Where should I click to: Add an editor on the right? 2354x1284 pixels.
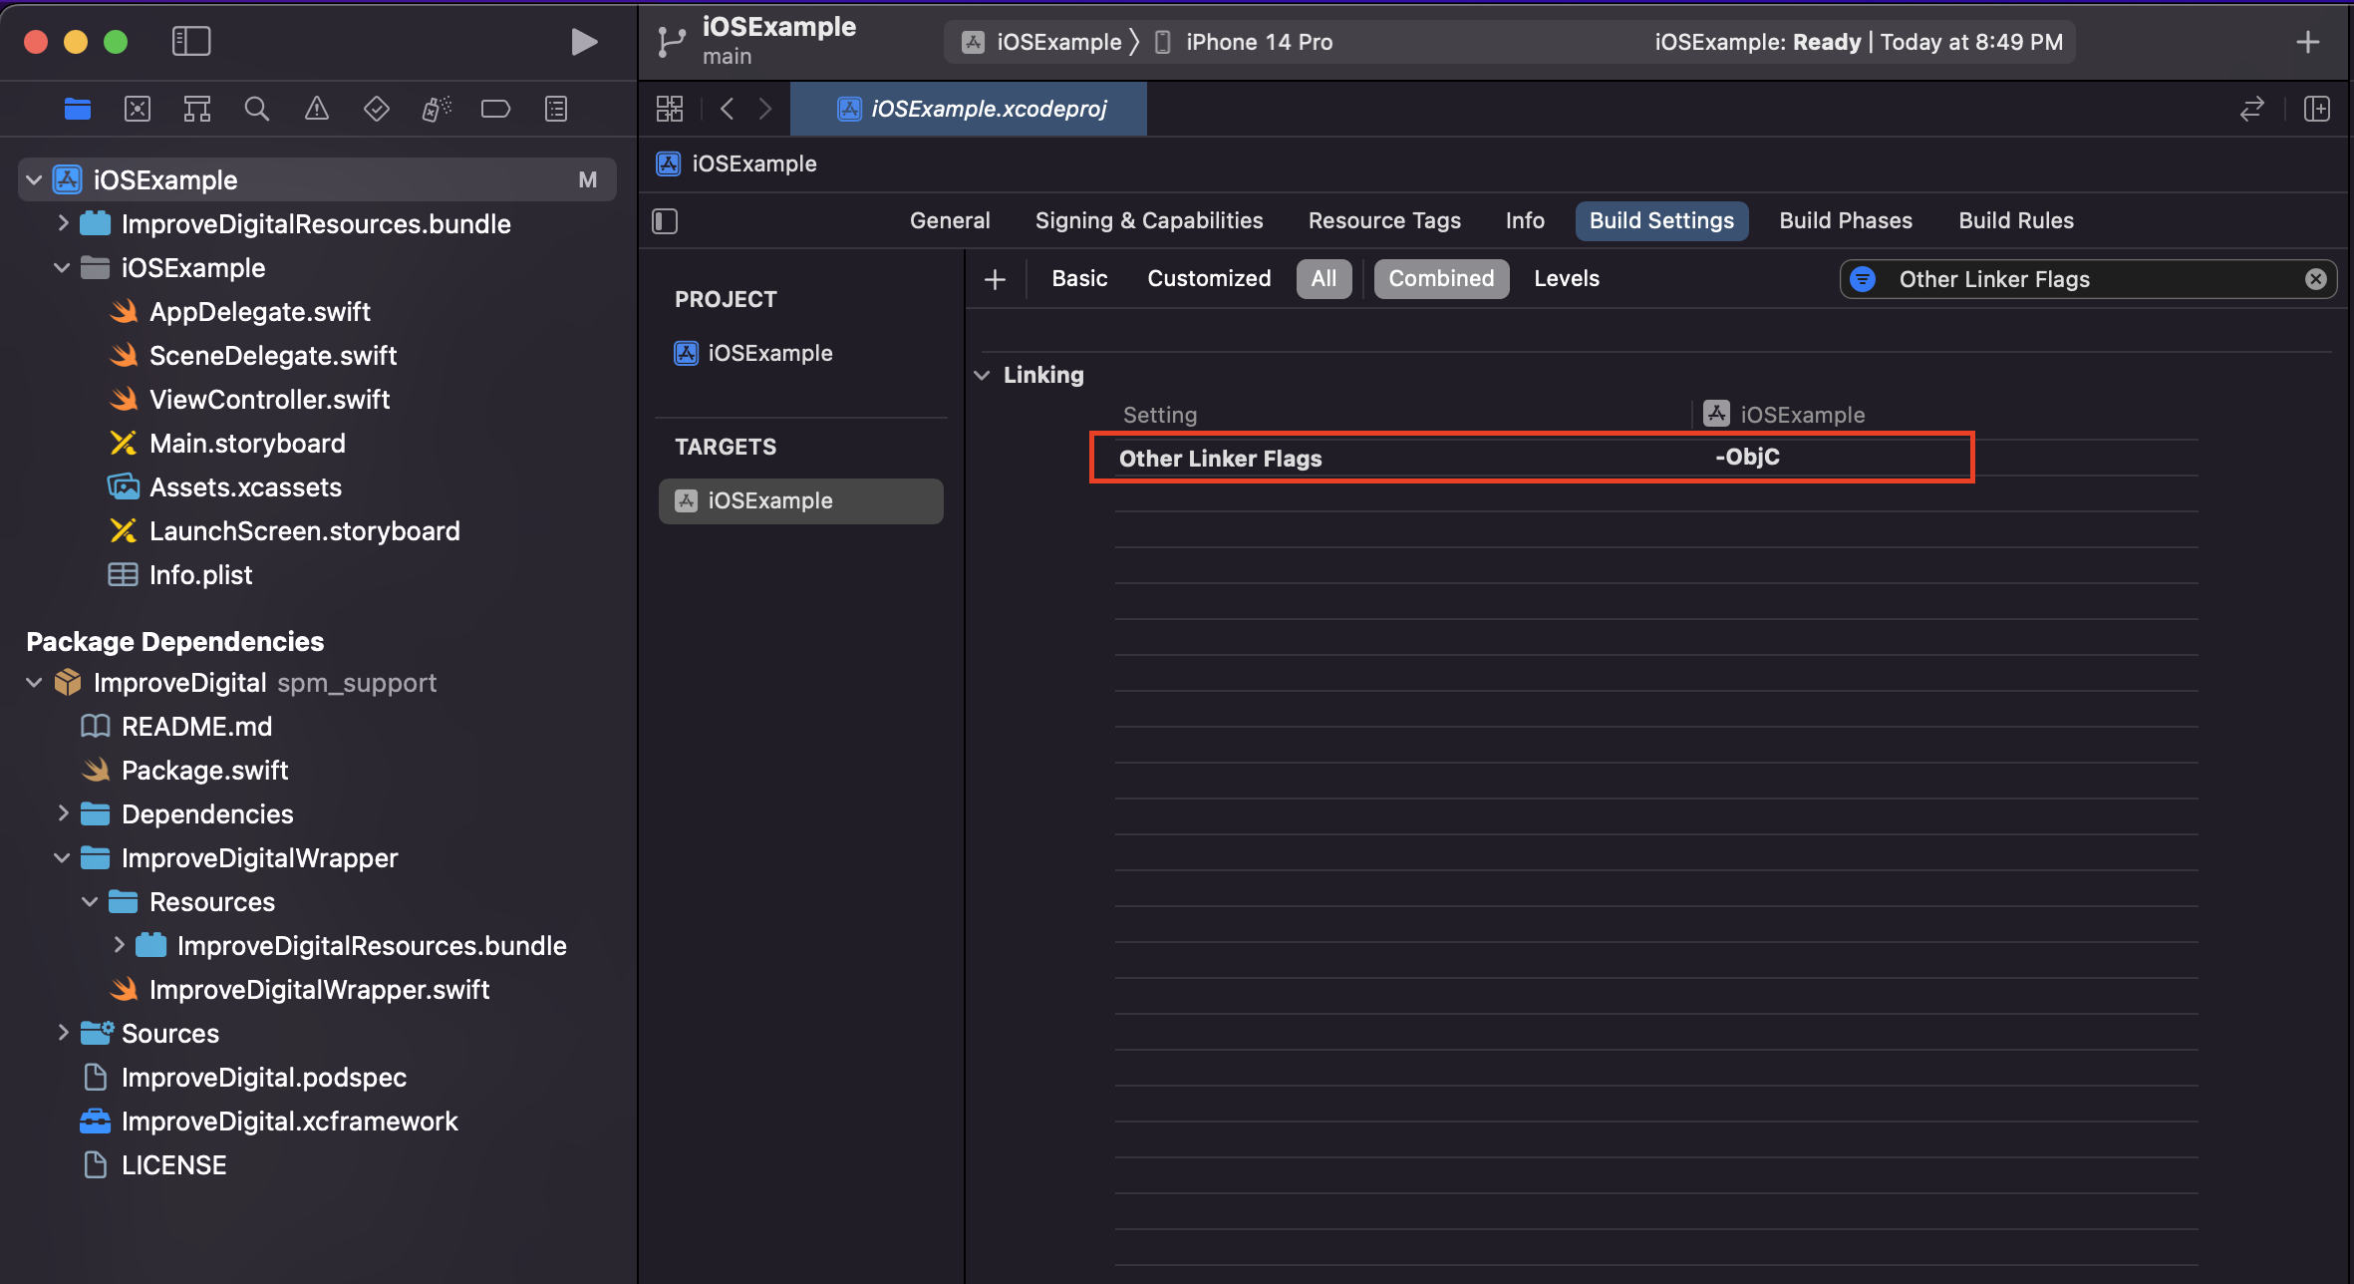[x=2317, y=109]
